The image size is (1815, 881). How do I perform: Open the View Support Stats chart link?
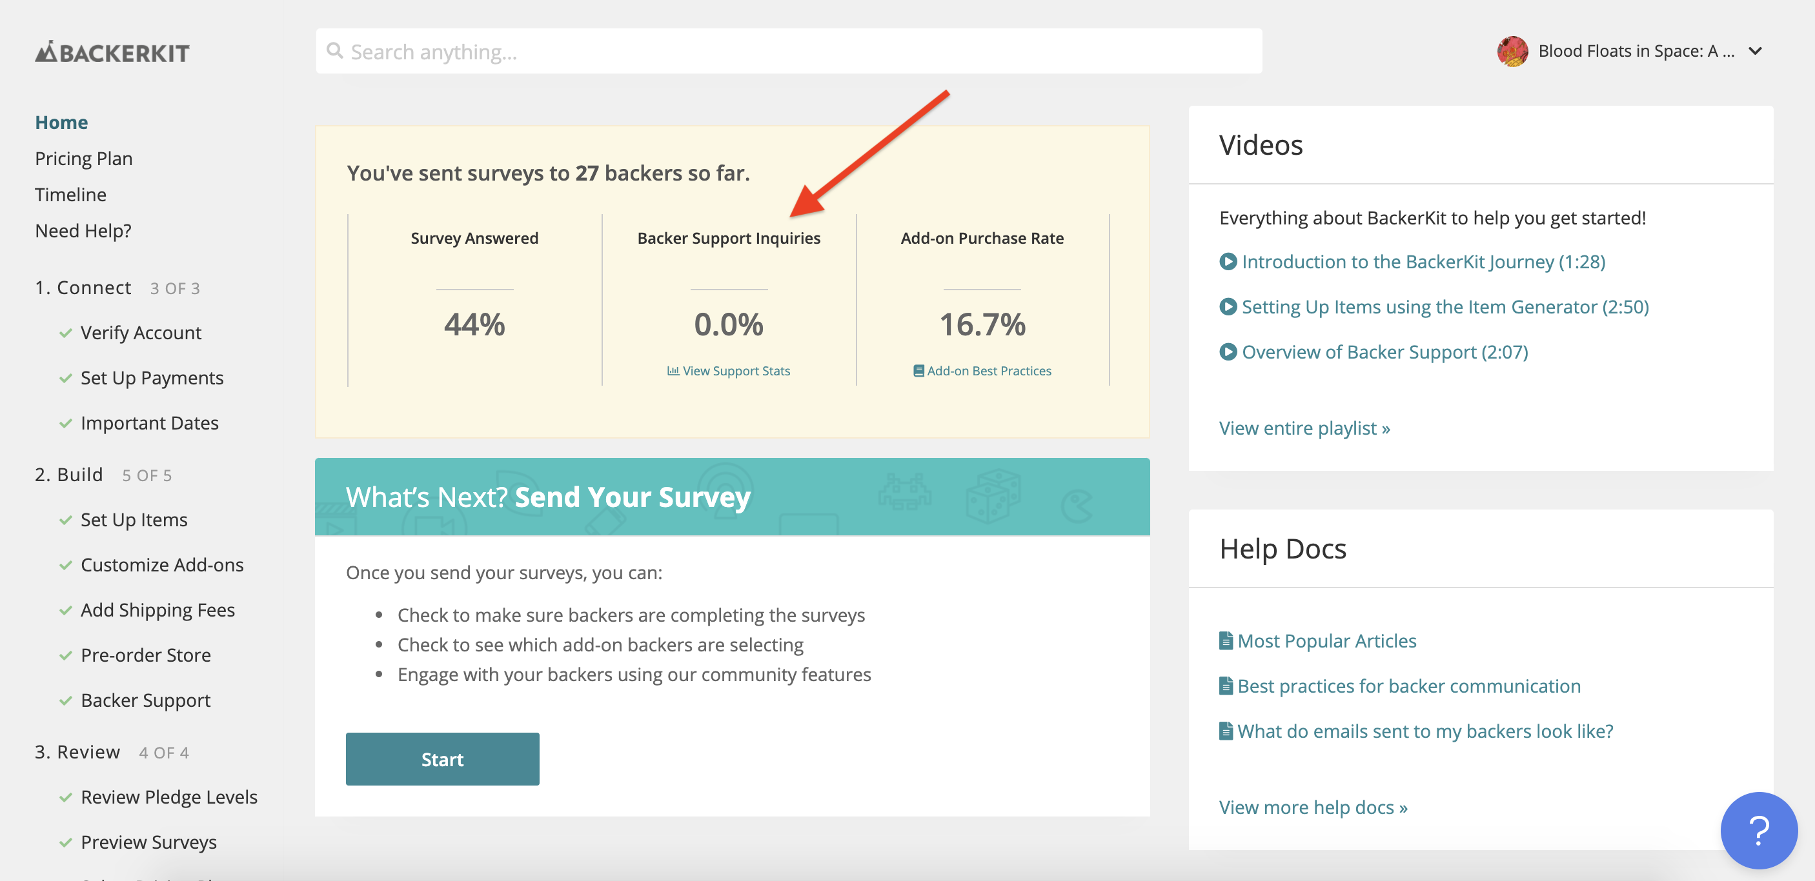tap(729, 371)
